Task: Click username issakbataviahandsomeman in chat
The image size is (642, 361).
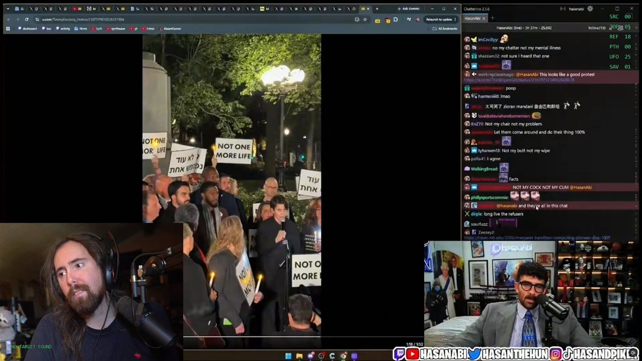Action: [503, 116]
